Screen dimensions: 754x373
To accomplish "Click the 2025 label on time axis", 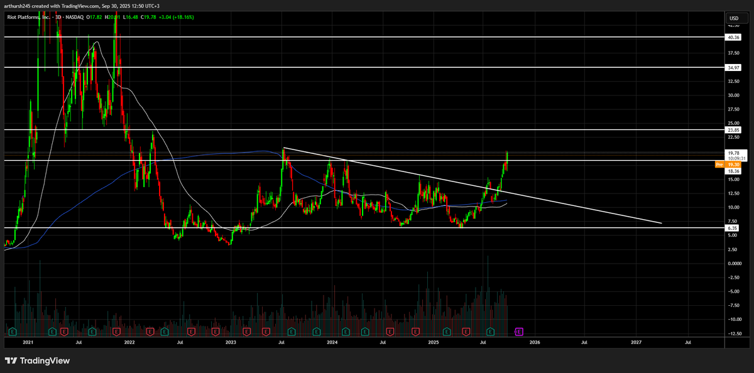I will point(434,343).
